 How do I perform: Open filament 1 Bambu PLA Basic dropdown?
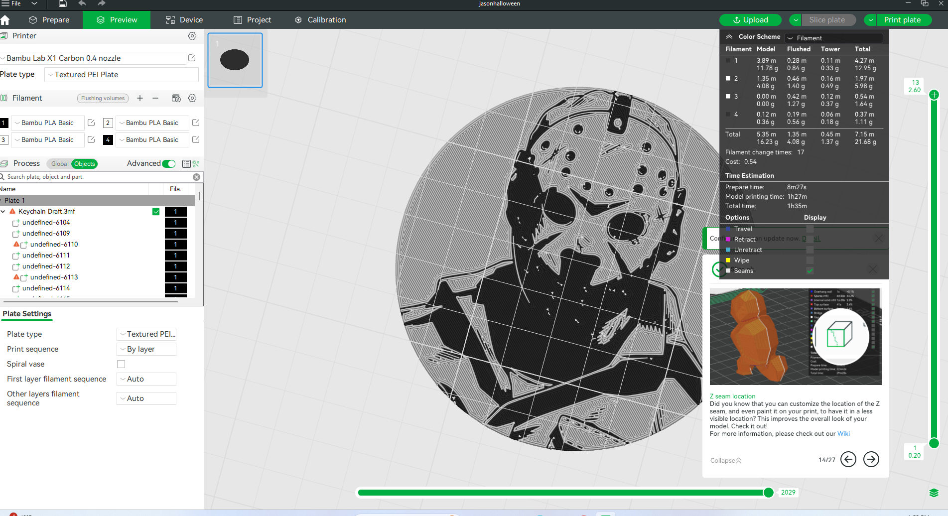(x=47, y=123)
